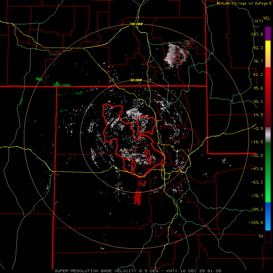Click the [KT] units label
This screenshot has width=273, height=273.
tap(259, 21)
